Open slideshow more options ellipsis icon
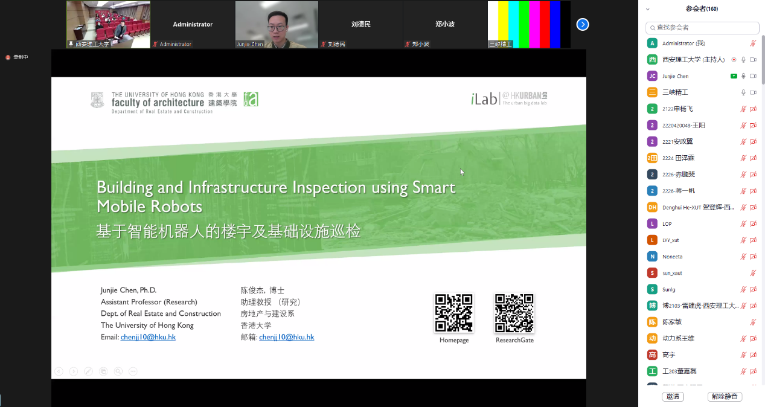The image size is (765, 407). click(x=133, y=371)
